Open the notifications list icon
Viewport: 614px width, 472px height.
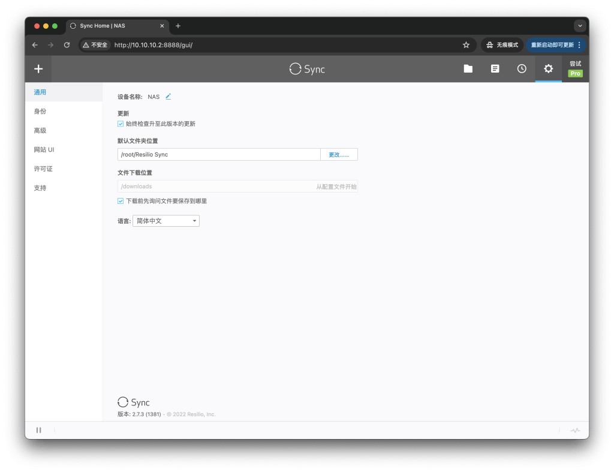495,69
